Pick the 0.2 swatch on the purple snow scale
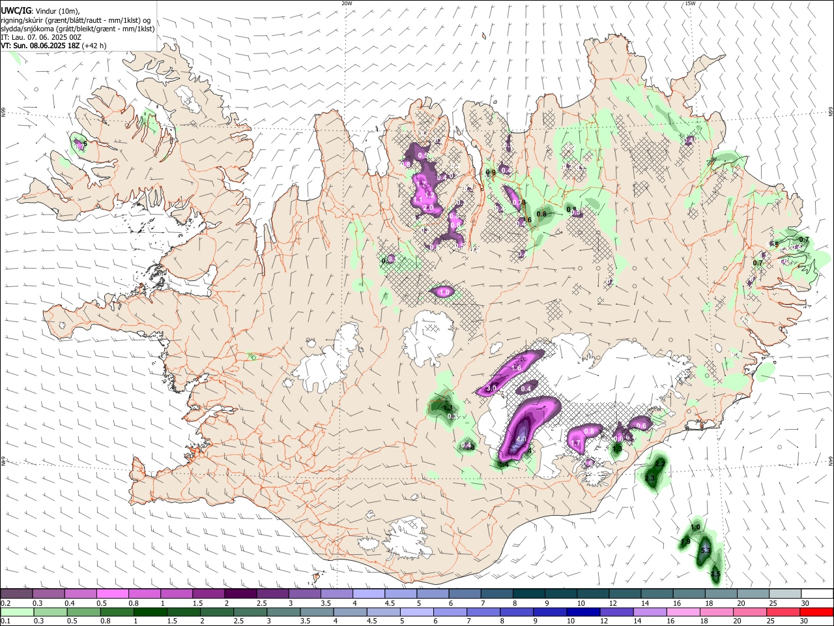834x626 pixels. point(16,594)
